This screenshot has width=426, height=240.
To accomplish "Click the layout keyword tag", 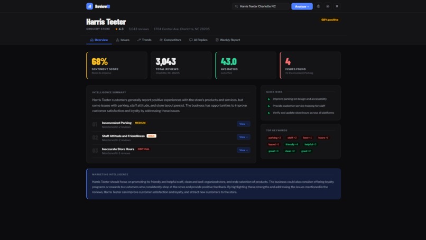I will click(x=274, y=144).
